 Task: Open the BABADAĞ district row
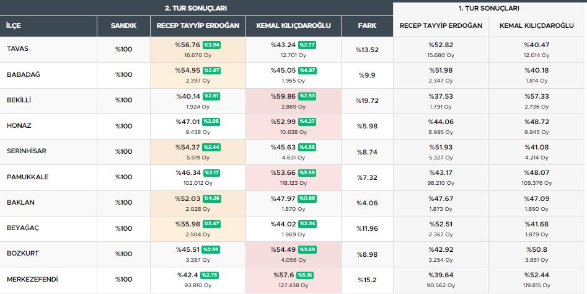292,75
